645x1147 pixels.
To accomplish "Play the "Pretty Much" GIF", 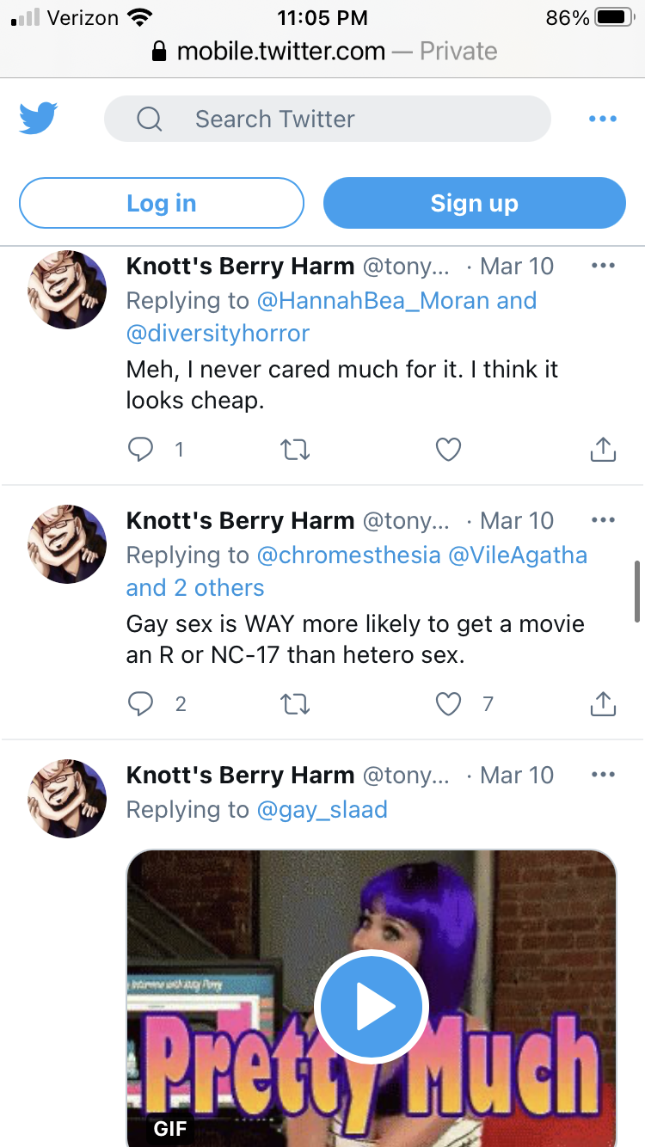I will [x=371, y=1007].
